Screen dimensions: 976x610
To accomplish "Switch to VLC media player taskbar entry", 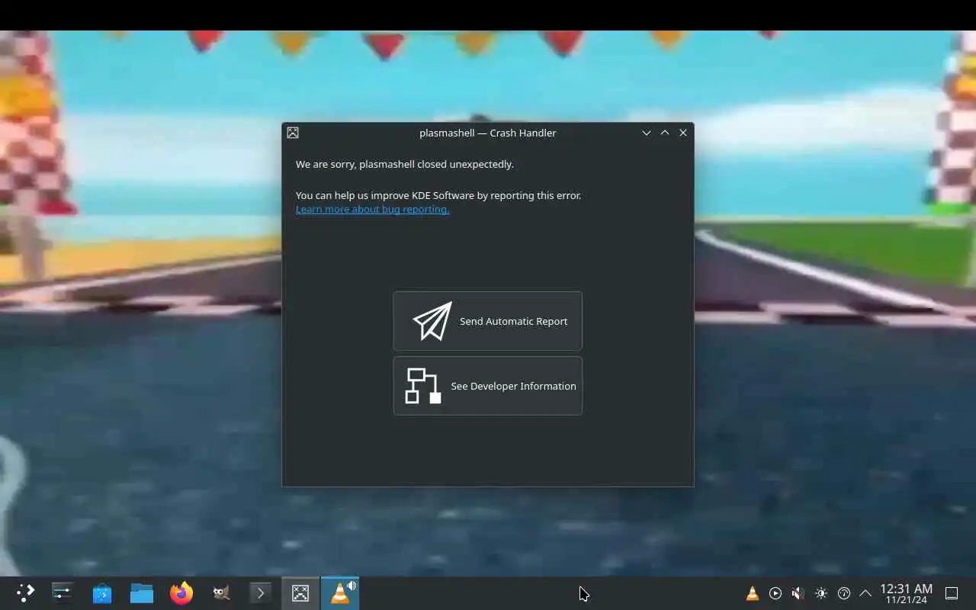I will (x=340, y=593).
